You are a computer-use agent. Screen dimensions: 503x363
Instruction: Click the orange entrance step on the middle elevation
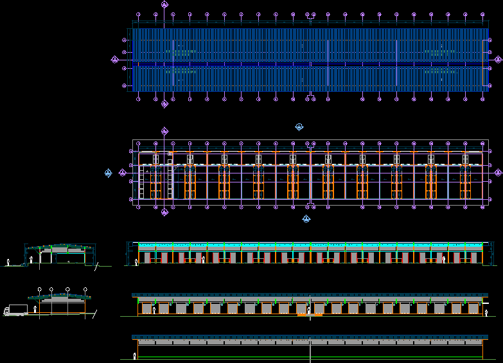[x=310, y=315]
